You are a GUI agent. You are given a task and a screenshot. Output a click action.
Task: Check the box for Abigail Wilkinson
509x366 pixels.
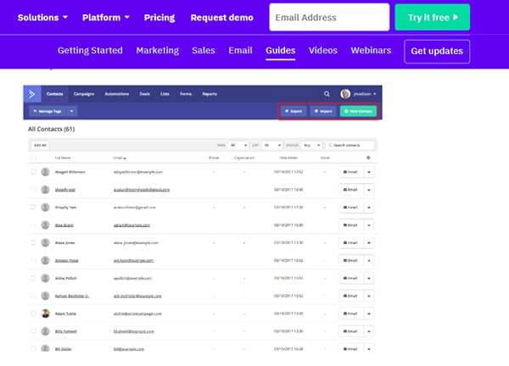tap(33, 171)
